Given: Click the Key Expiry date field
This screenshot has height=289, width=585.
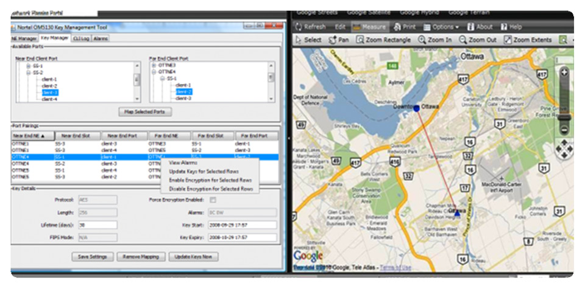Looking at the screenshot, I should (x=243, y=237).
